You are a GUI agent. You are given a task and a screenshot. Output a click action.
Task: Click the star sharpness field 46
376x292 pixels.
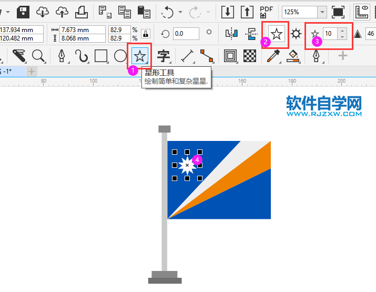pyautogui.click(x=371, y=33)
